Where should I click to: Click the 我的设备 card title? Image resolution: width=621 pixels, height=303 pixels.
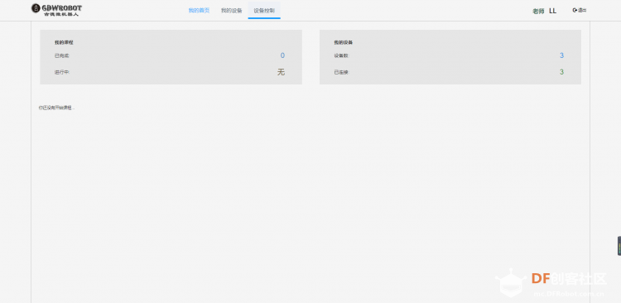coord(344,42)
